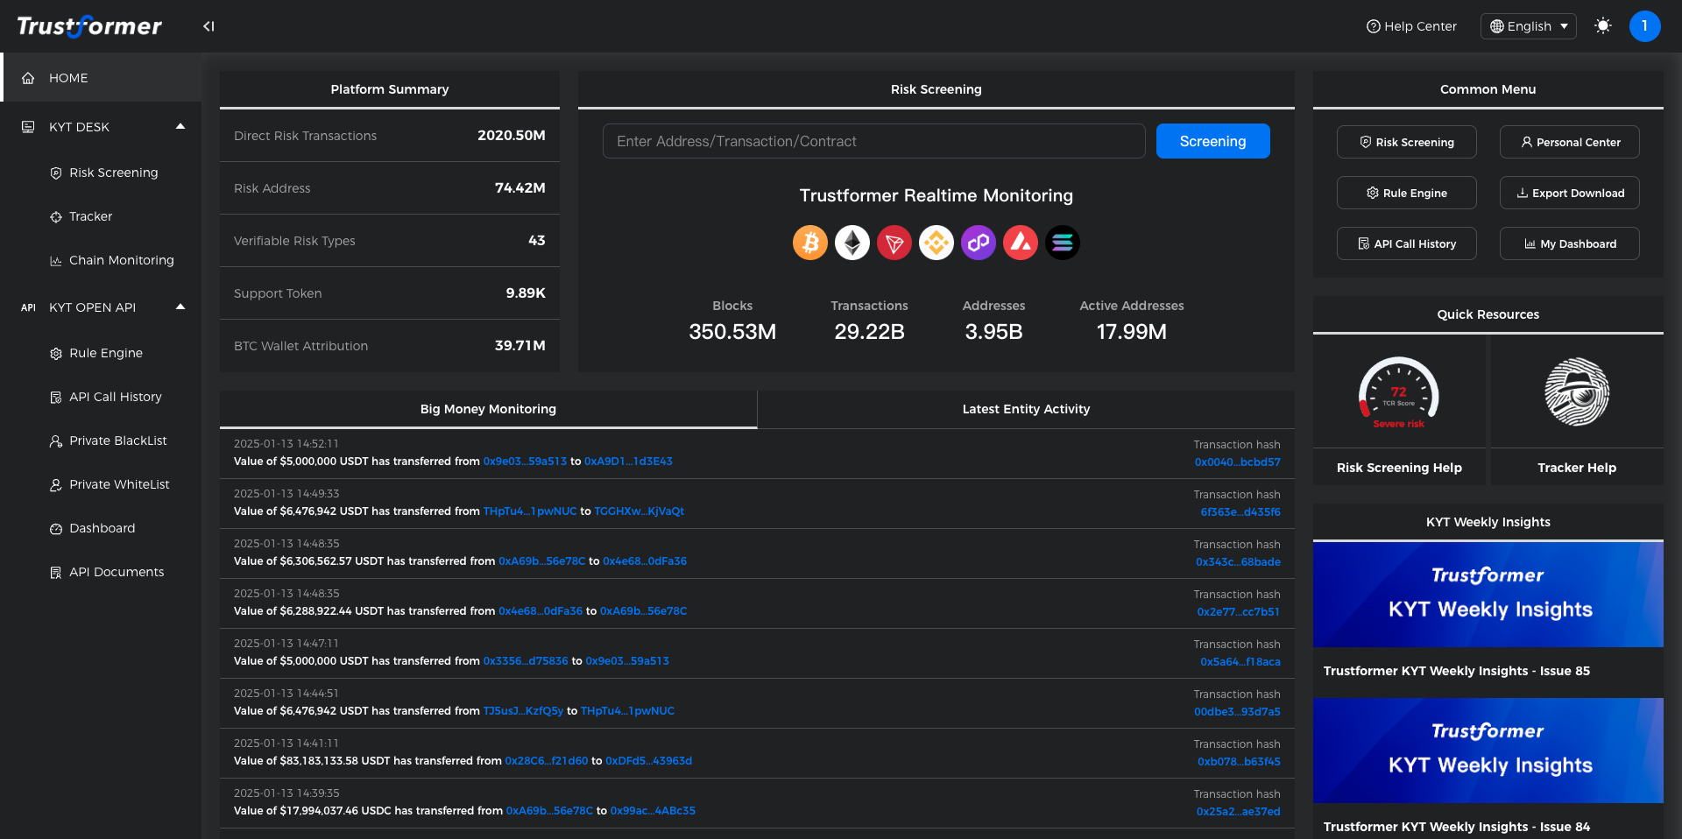Screen dimensions: 1682x839
Task: Click Rule Engine button in Common Menu
Action: pyautogui.click(x=1406, y=193)
